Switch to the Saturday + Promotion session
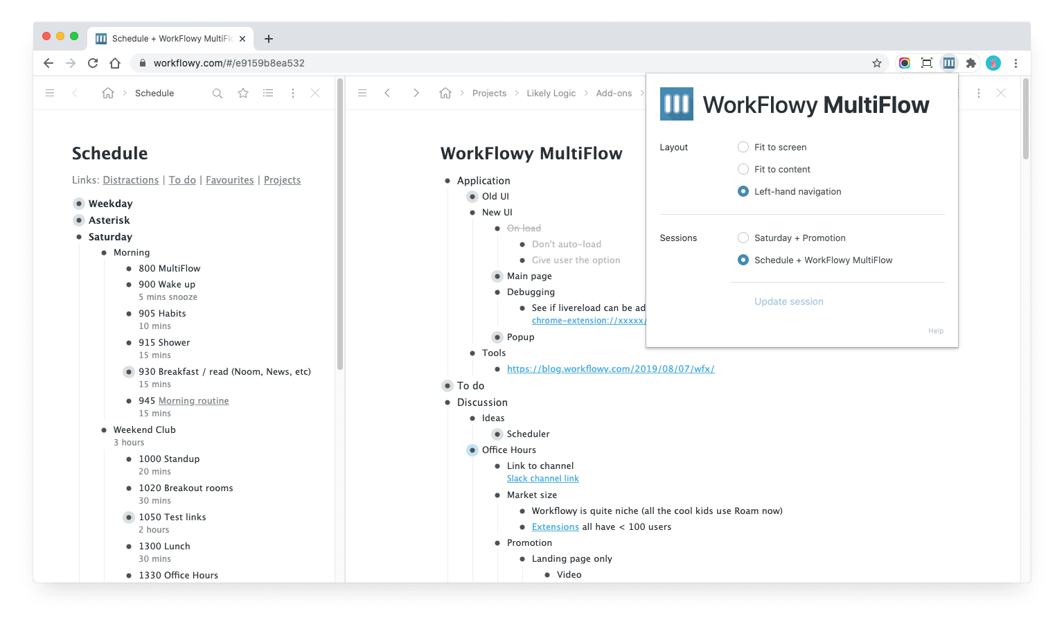 [743, 238]
